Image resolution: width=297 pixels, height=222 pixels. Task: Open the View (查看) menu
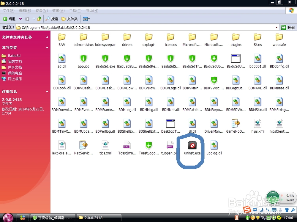pyautogui.click(x=42, y=11)
